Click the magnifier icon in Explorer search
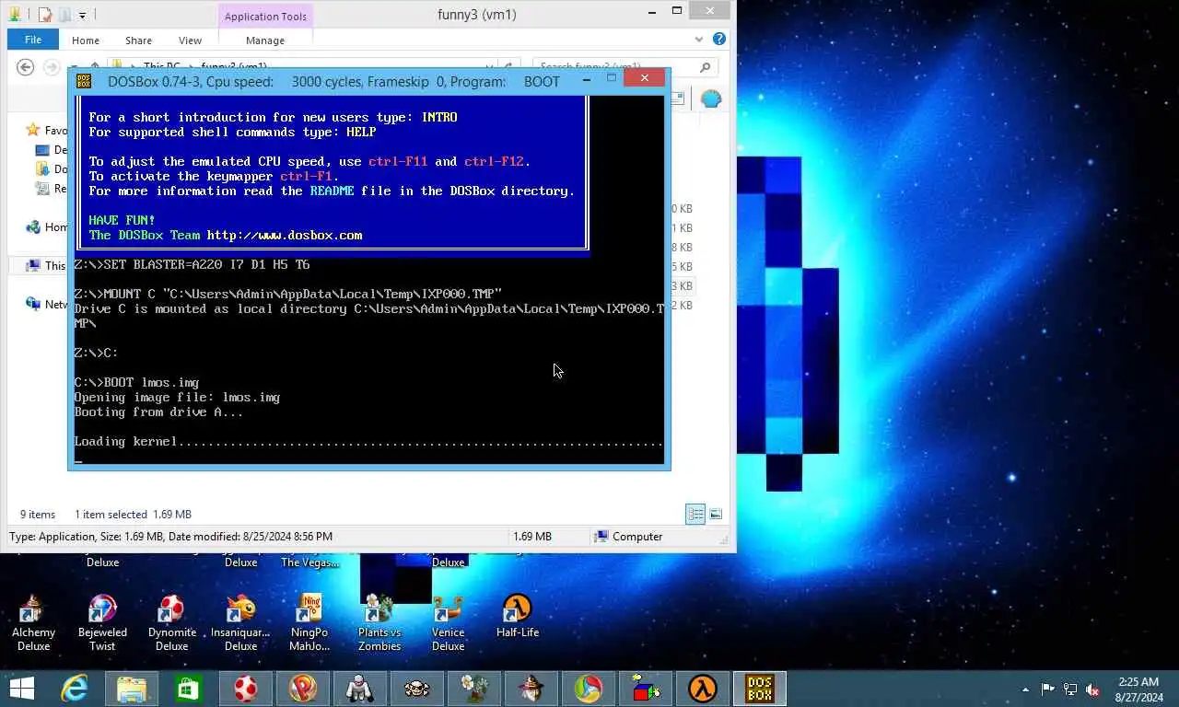The height and width of the screenshot is (707, 1179). tap(706, 66)
